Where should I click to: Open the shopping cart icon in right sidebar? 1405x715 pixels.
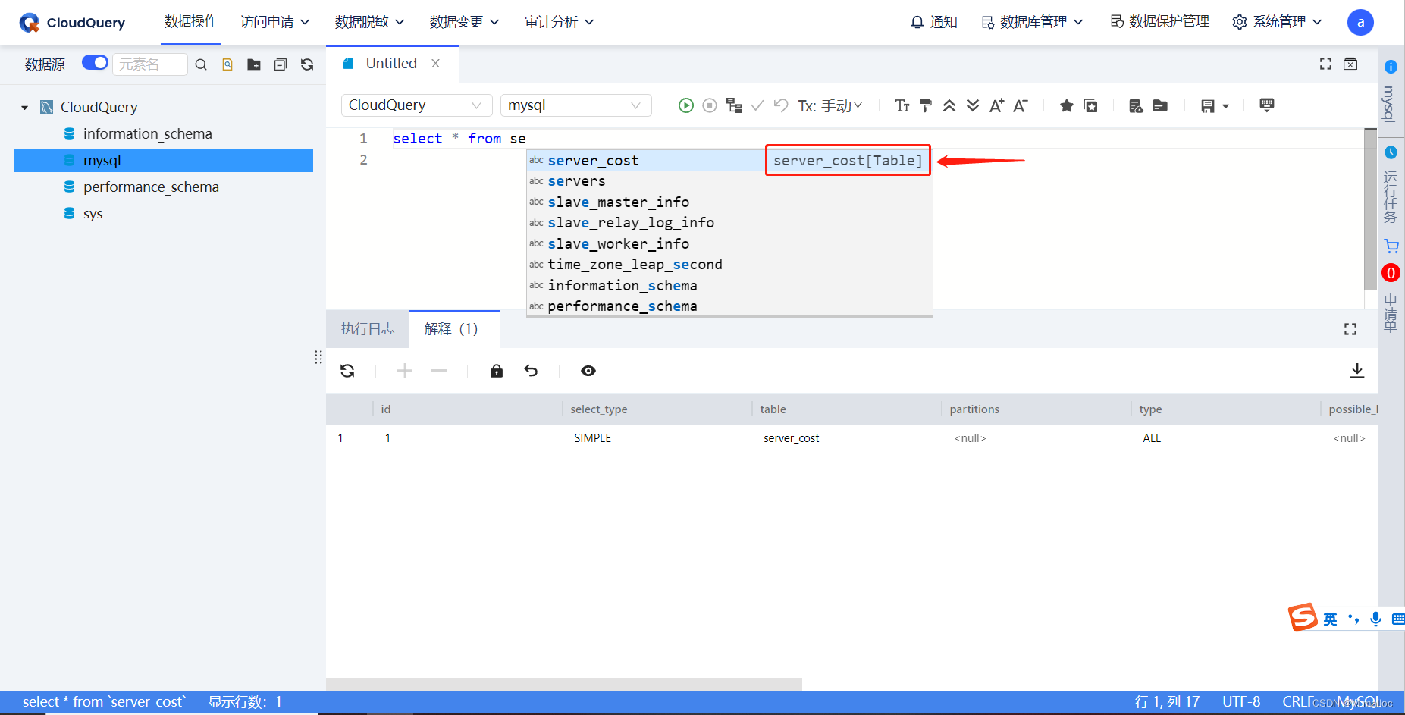click(x=1391, y=246)
